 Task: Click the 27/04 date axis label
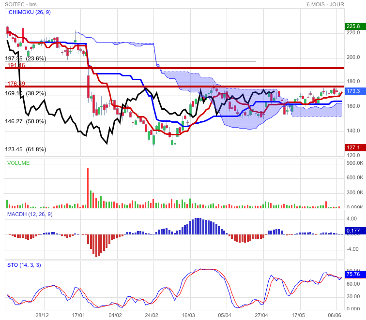point(261,315)
